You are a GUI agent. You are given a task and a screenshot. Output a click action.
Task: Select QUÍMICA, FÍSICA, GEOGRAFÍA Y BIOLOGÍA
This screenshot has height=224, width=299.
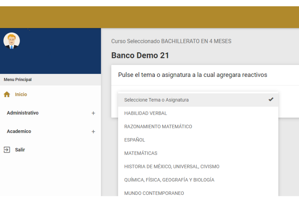tap(169, 180)
